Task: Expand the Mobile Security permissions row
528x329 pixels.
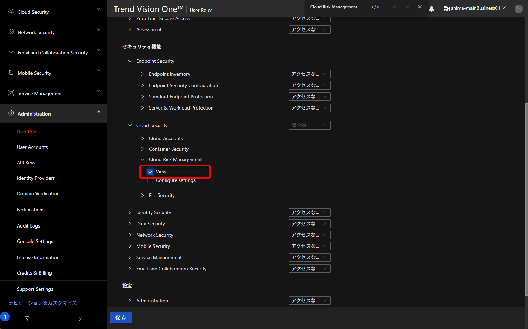Action: 130,246
